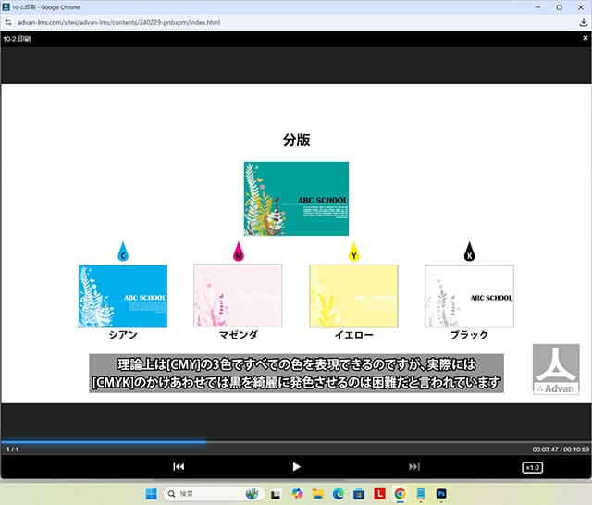Screen dimensions: 592x505
Task: Open File Explorer from the taskbar
Action: (x=317, y=494)
